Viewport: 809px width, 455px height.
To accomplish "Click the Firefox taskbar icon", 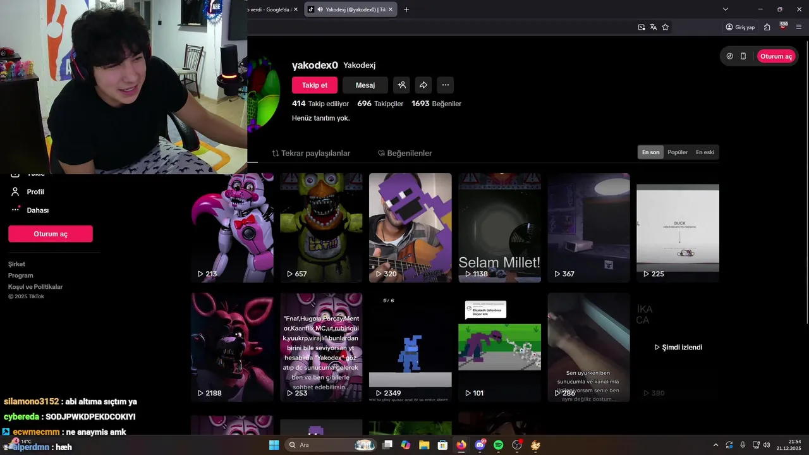I will [461, 445].
